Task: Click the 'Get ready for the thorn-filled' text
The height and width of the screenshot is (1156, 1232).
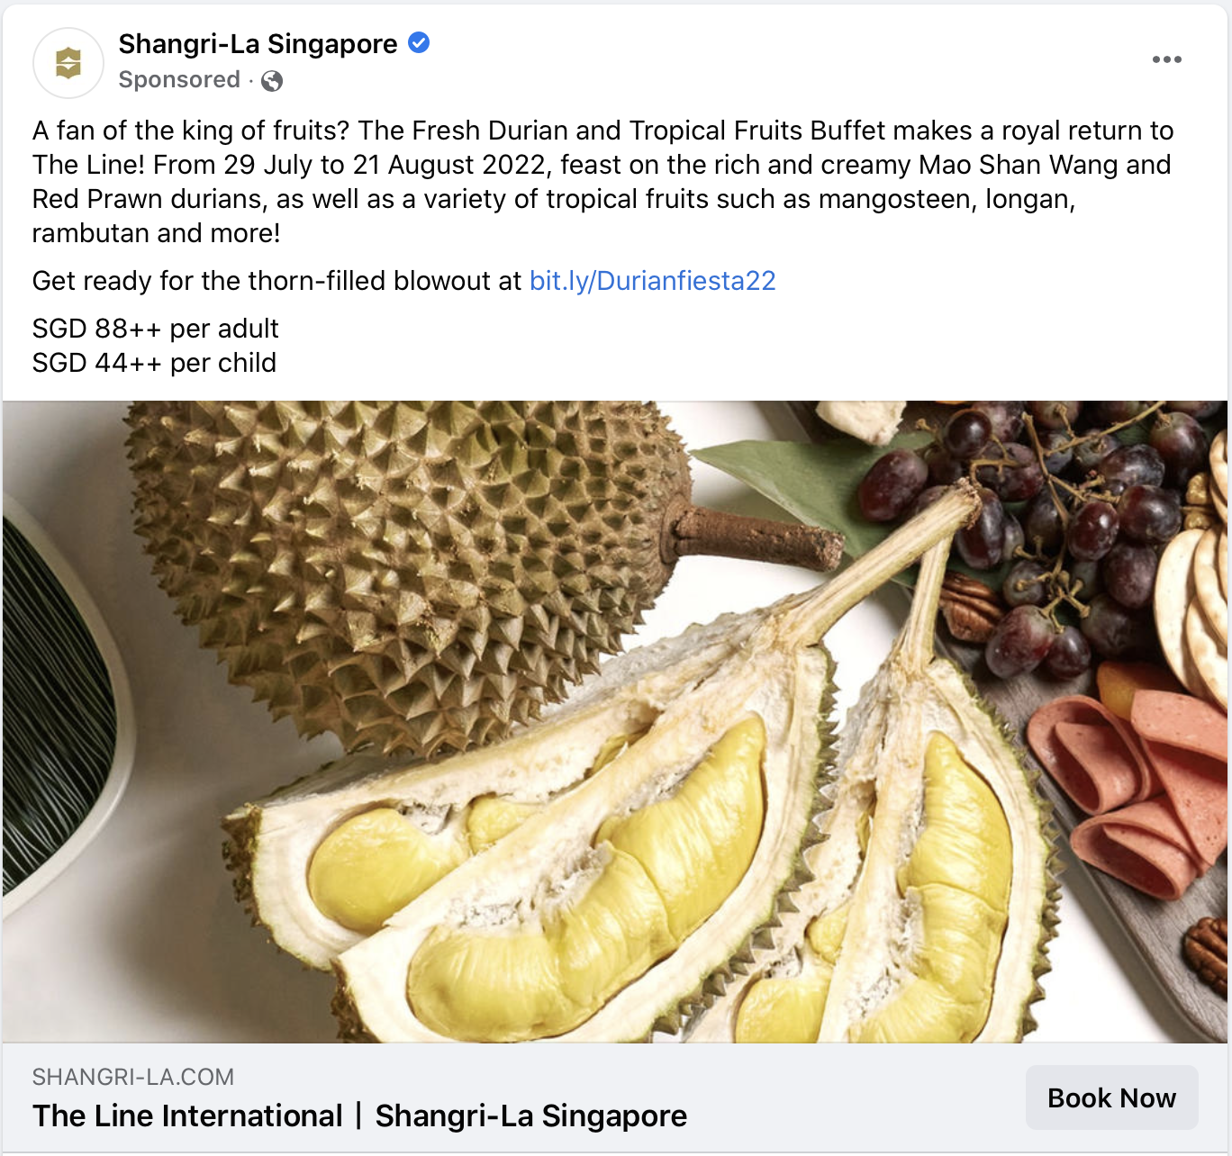Action: point(276,281)
